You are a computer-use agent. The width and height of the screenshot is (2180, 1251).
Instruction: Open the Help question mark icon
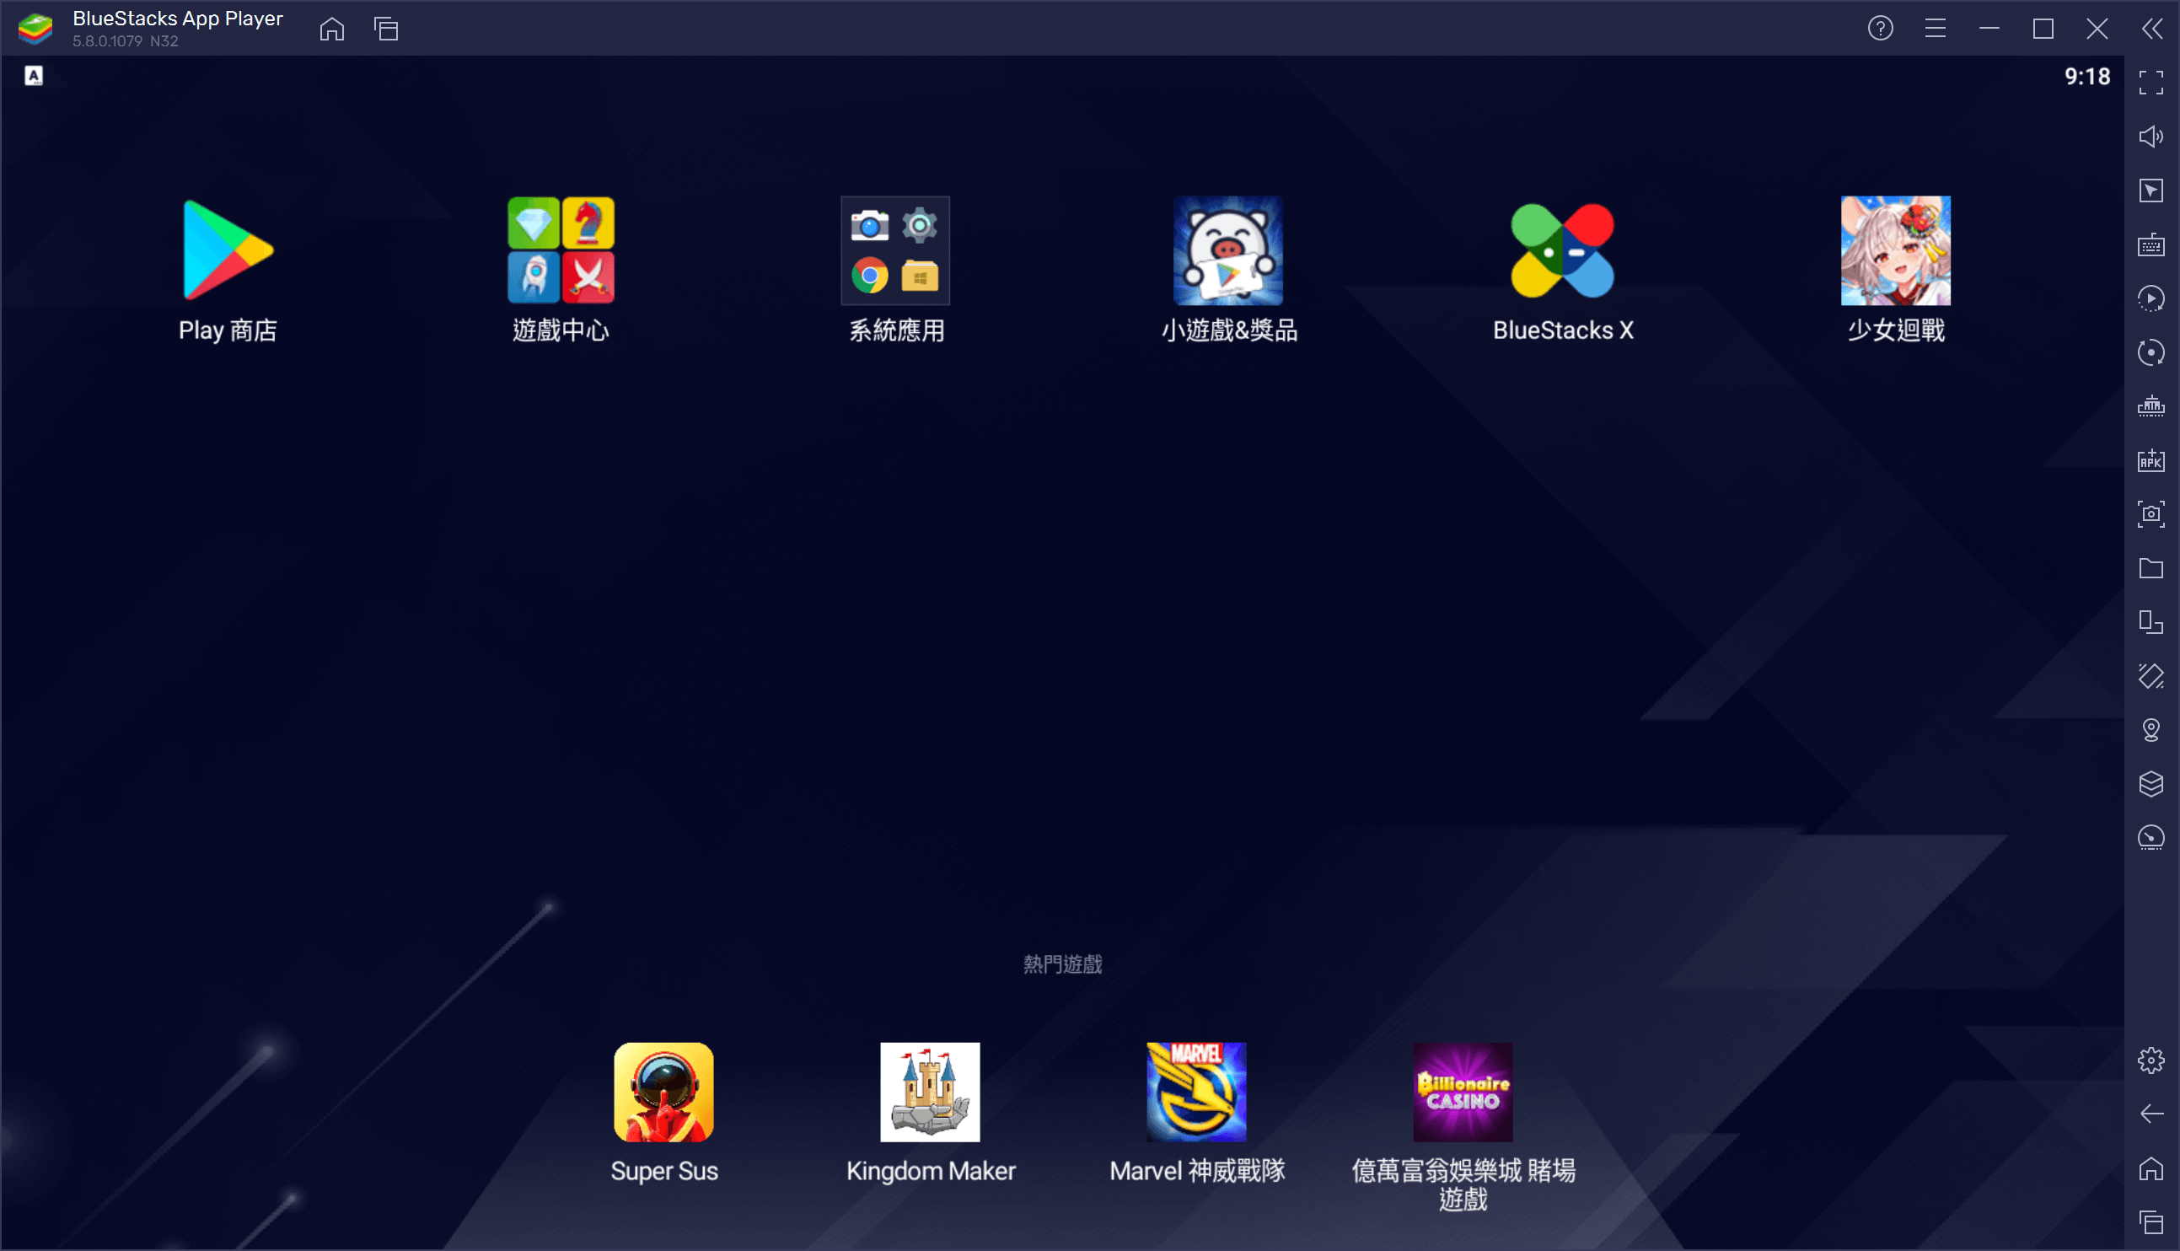pyautogui.click(x=1880, y=29)
